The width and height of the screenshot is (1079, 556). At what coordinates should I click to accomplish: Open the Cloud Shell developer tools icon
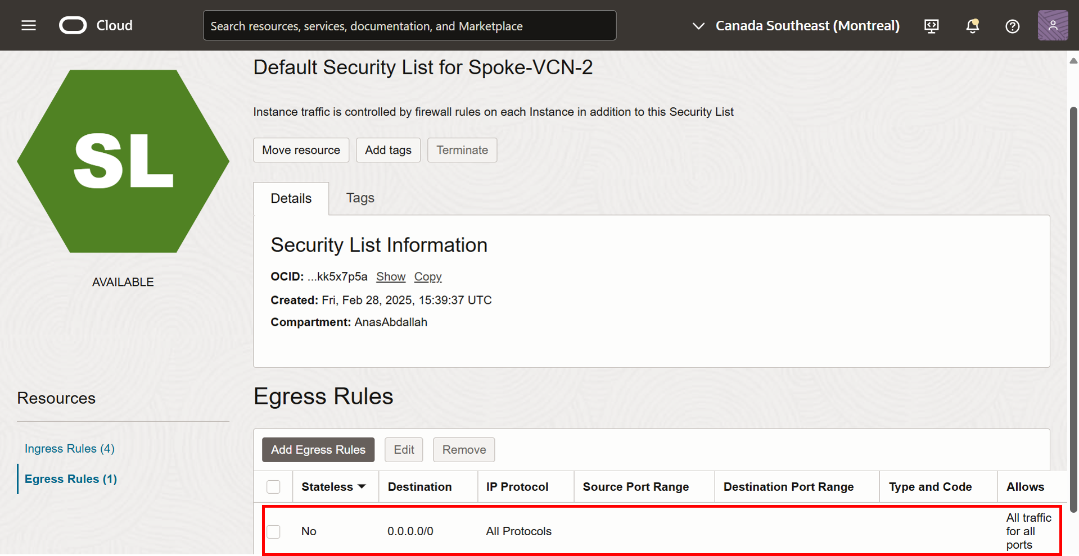932,26
